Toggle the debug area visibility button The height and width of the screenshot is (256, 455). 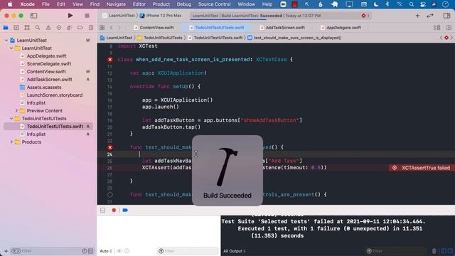tap(102, 210)
